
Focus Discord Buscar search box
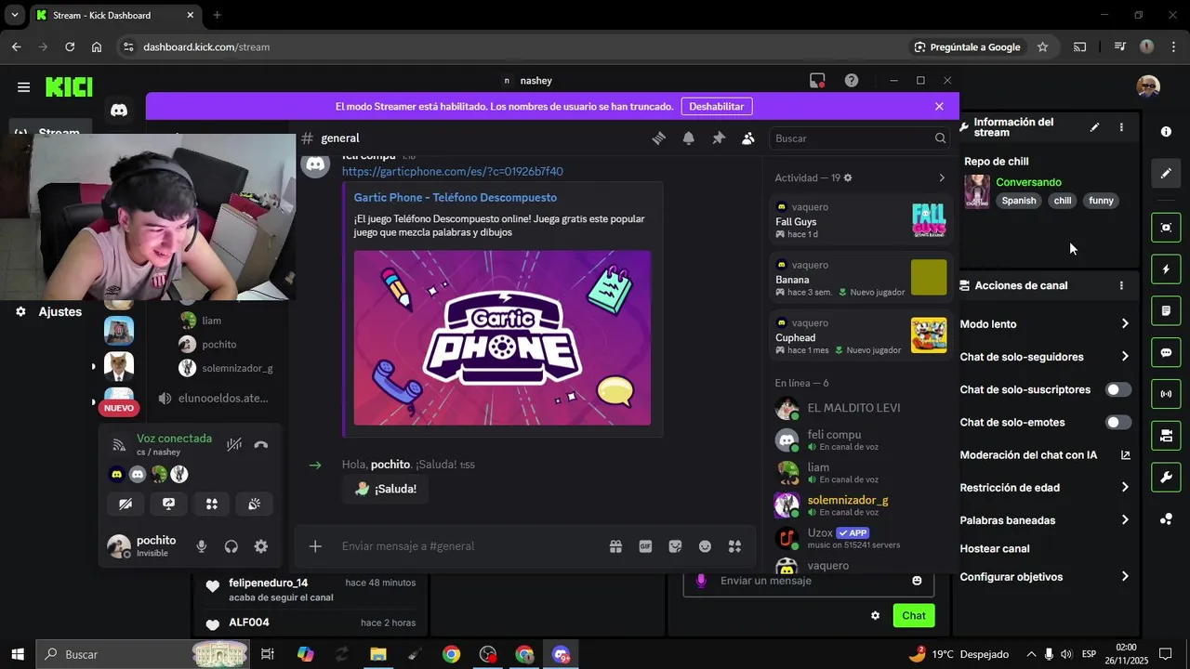coord(860,138)
